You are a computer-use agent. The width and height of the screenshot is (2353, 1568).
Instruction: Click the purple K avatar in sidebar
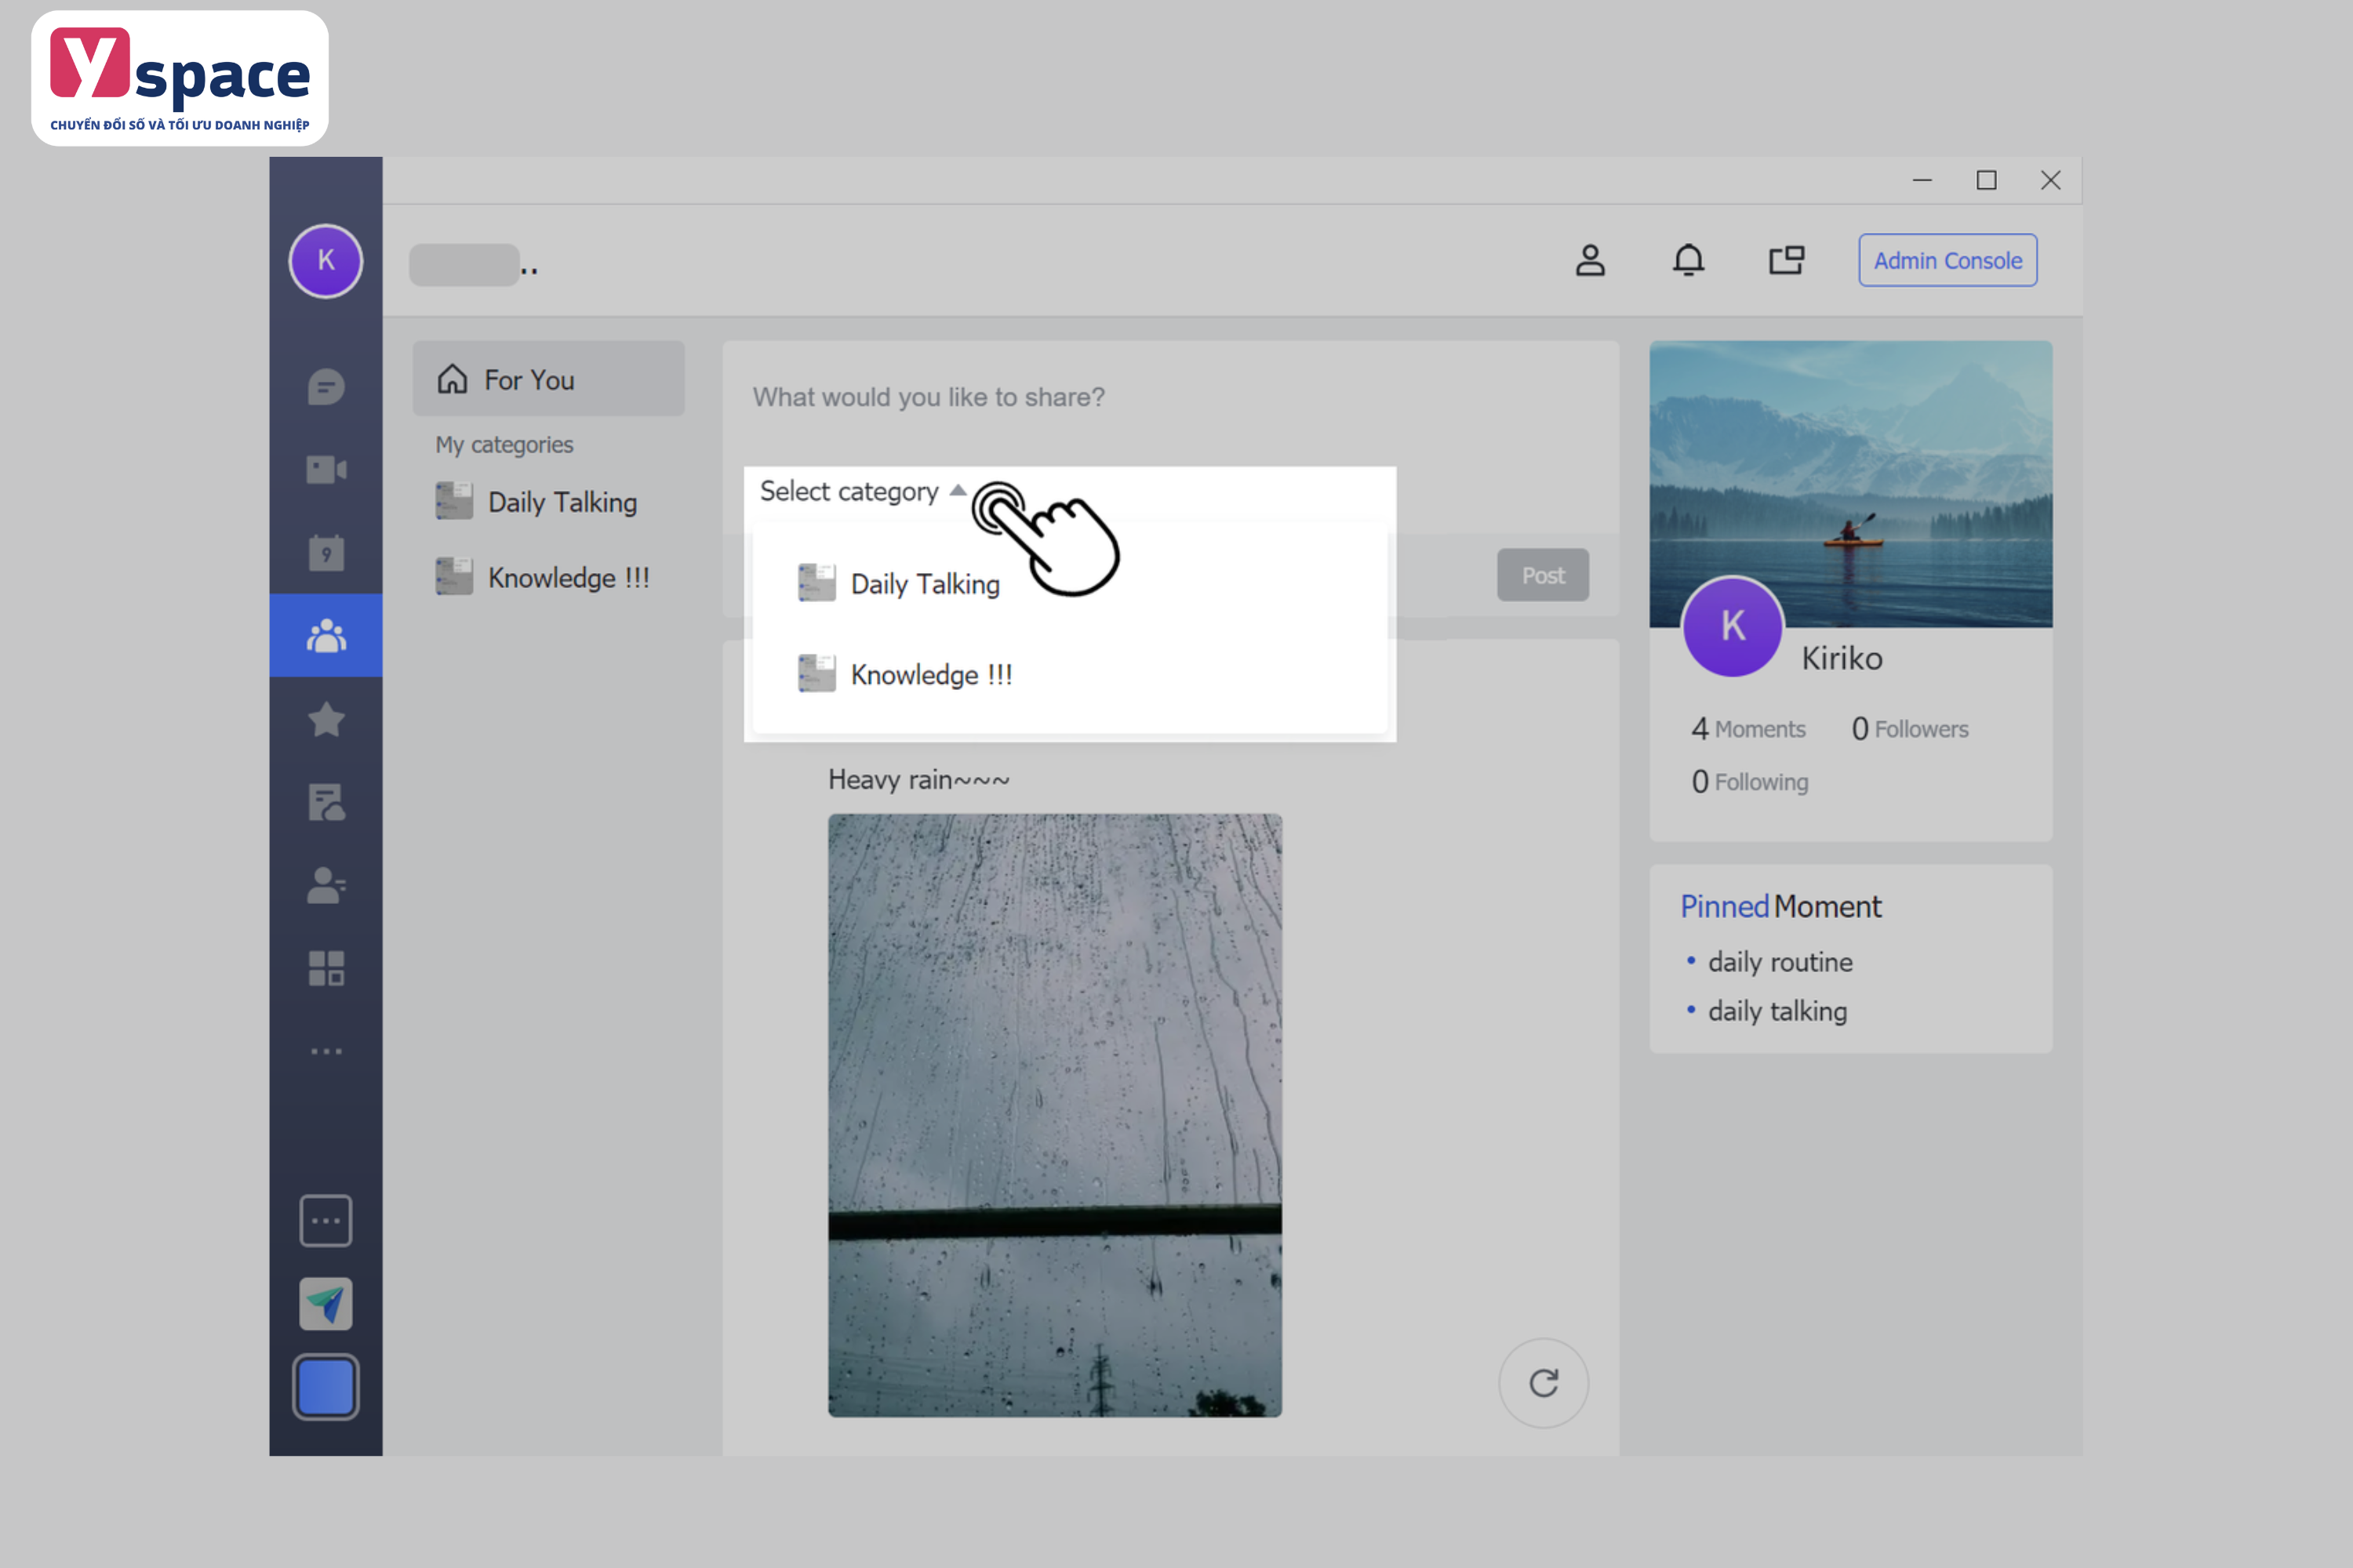(326, 261)
